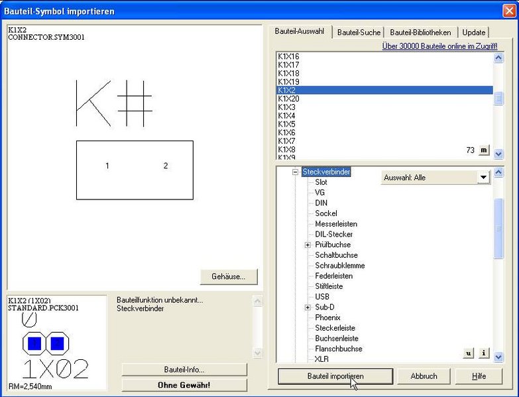Open the Bauteil-Bibliotheken tab
Image resolution: width=519 pixels, height=397 pixels.
click(420, 32)
